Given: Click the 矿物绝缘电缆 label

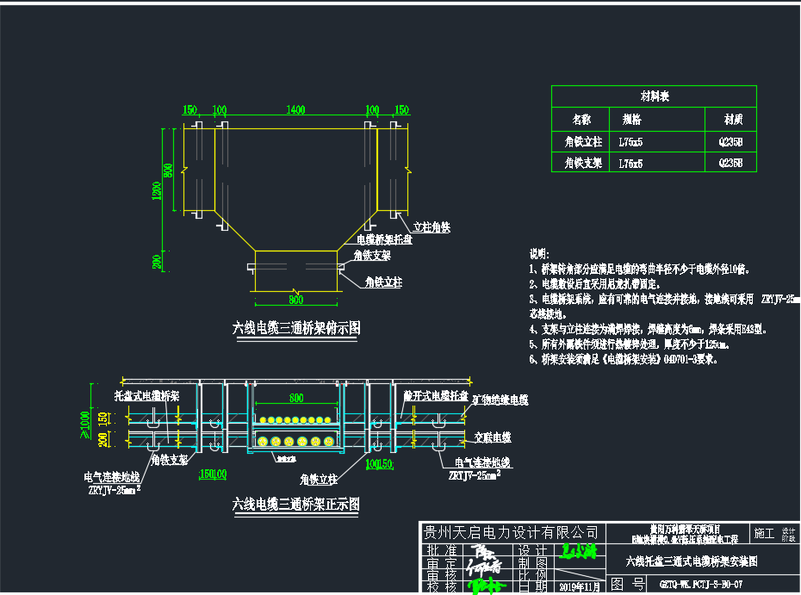Looking at the screenshot, I should (x=500, y=400).
